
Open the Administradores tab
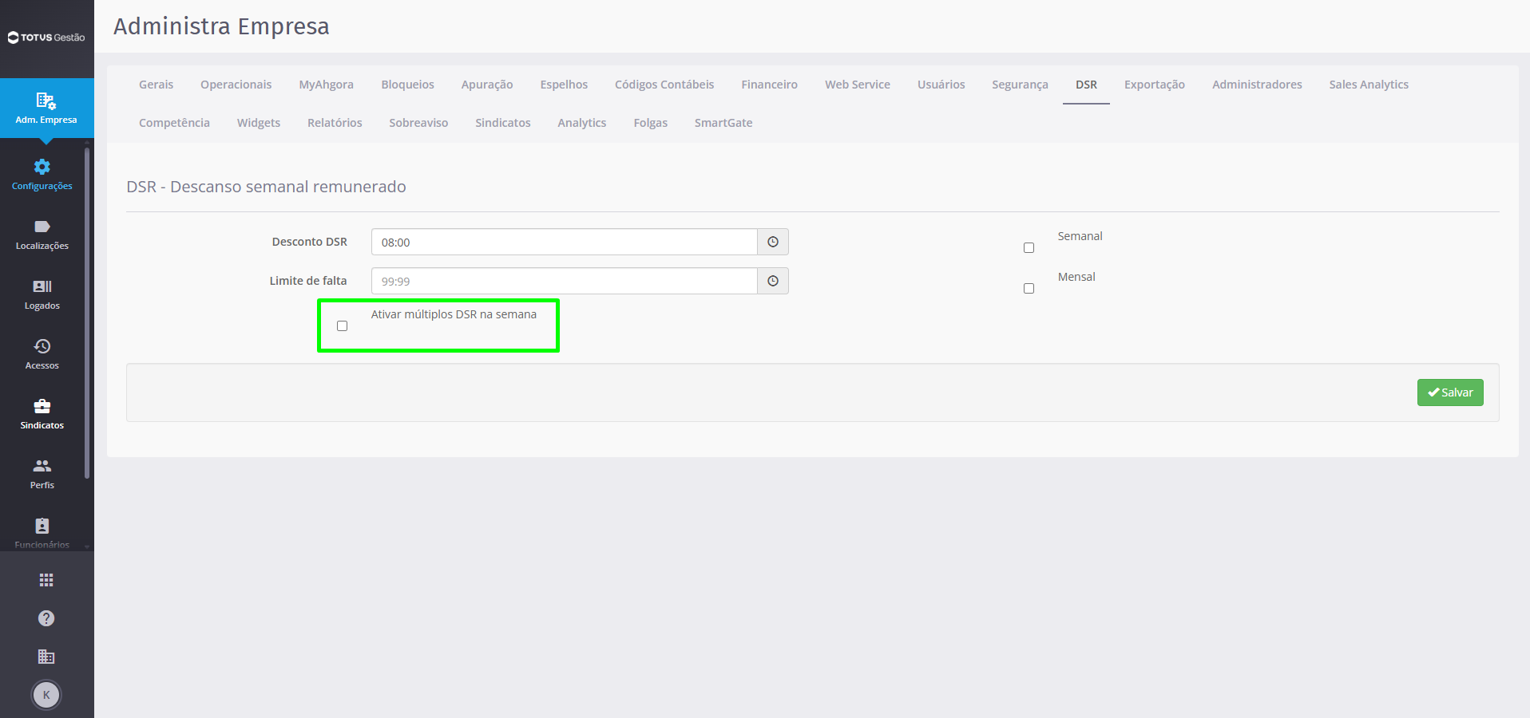click(1257, 85)
